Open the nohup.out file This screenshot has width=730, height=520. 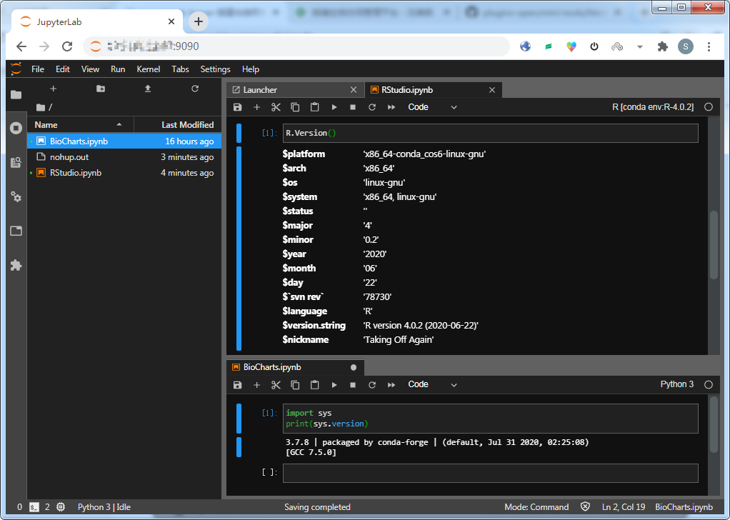[69, 156]
